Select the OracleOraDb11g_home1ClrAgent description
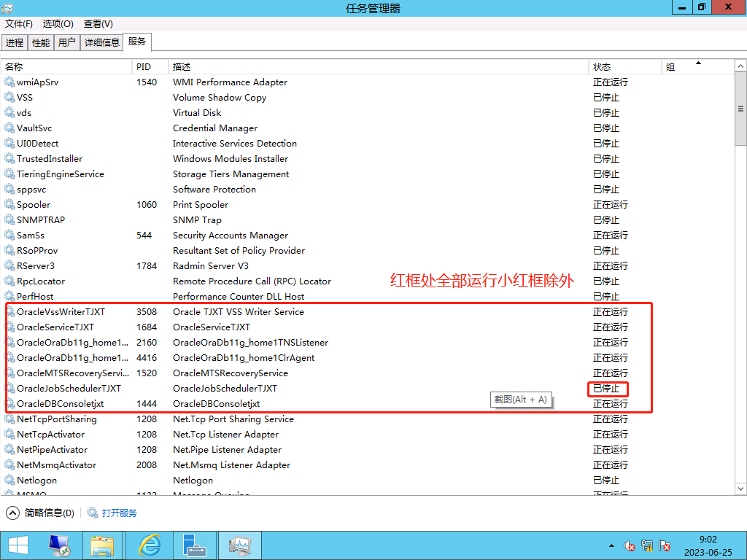Image resolution: width=747 pixels, height=560 pixels. 244,357
